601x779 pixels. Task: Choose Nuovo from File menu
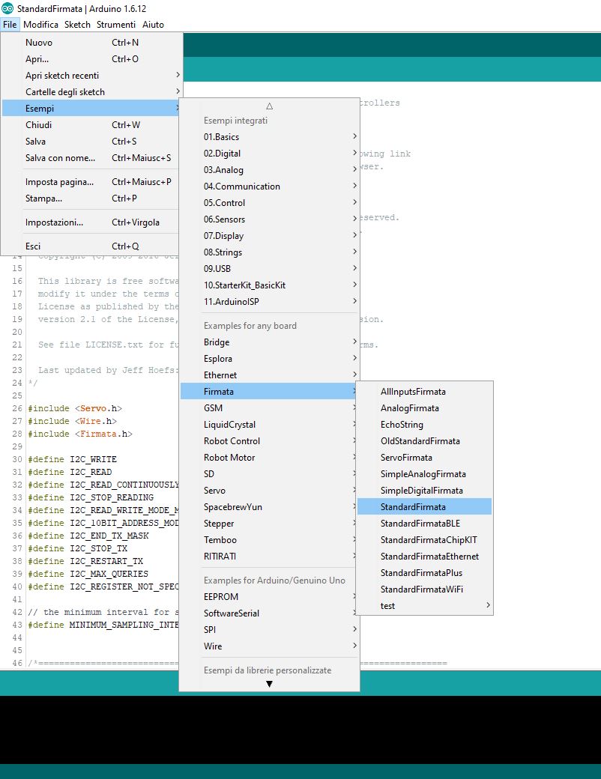(91, 43)
